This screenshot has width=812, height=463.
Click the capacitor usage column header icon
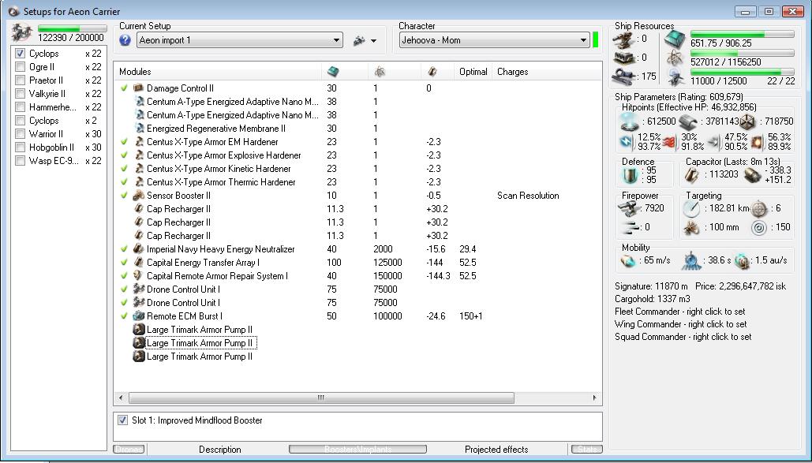tap(432, 72)
